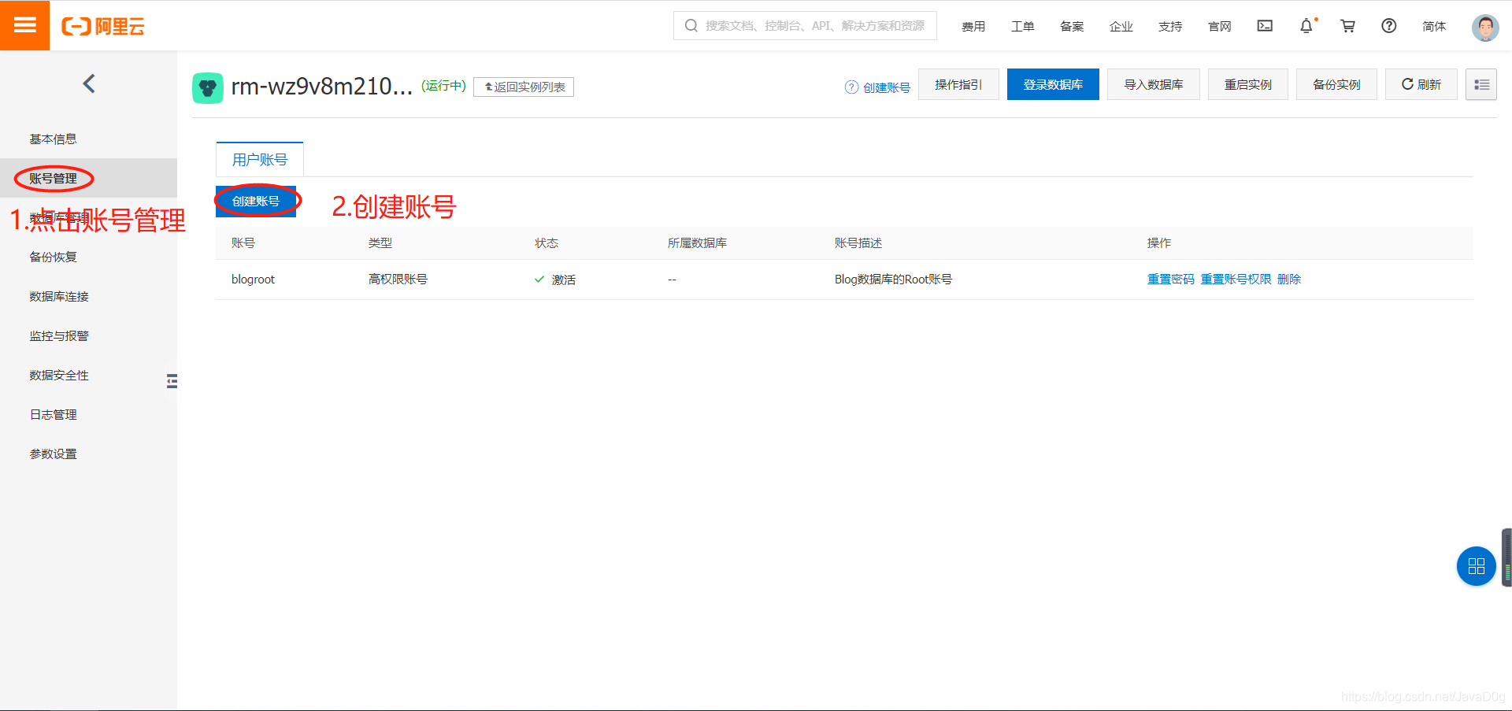This screenshot has height=711, width=1512.
Task: Open 数据安全性 in the sidebar
Action: coord(59,375)
